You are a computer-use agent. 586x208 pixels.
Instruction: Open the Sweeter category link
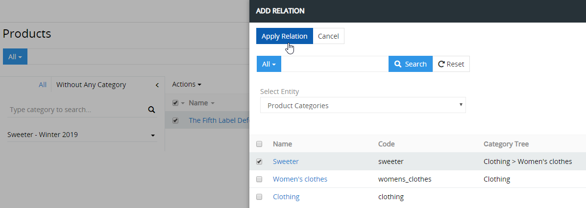coord(286,162)
